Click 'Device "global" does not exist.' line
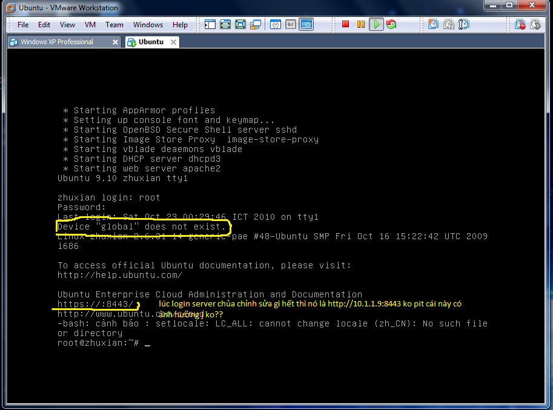 141,226
